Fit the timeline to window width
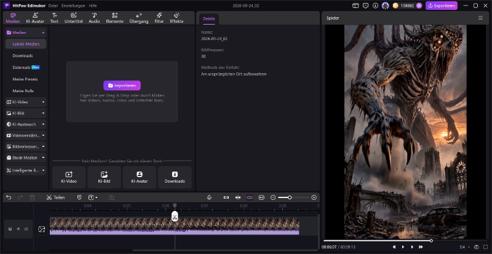The height and width of the screenshot is (254, 492). click(262, 197)
